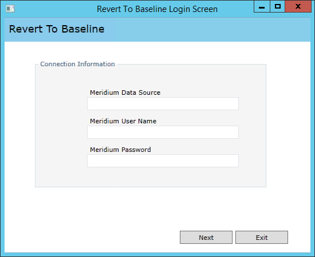The width and height of the screenshot is (315, 257).
Task: Click empty white area left of Next button
Action: pyautogui.click(x=90, y=238)
